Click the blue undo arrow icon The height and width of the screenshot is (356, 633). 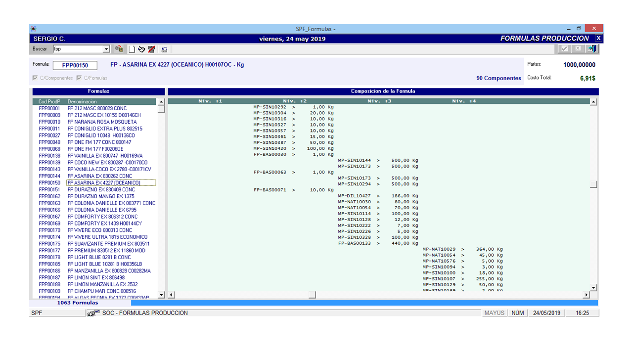tap(164, 49)
